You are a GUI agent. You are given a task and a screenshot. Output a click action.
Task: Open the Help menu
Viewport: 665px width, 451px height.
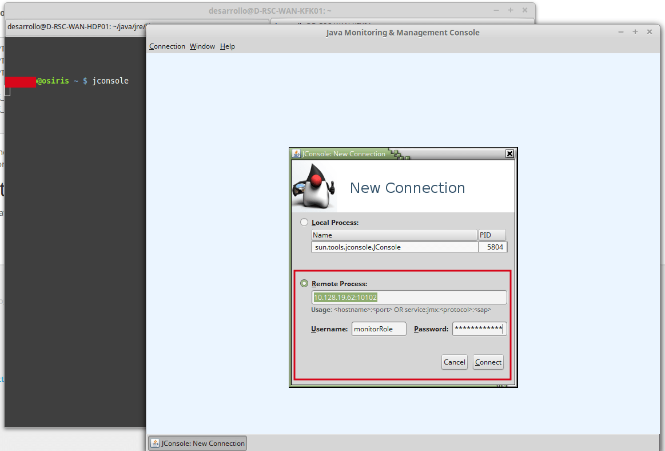(227, 46)
